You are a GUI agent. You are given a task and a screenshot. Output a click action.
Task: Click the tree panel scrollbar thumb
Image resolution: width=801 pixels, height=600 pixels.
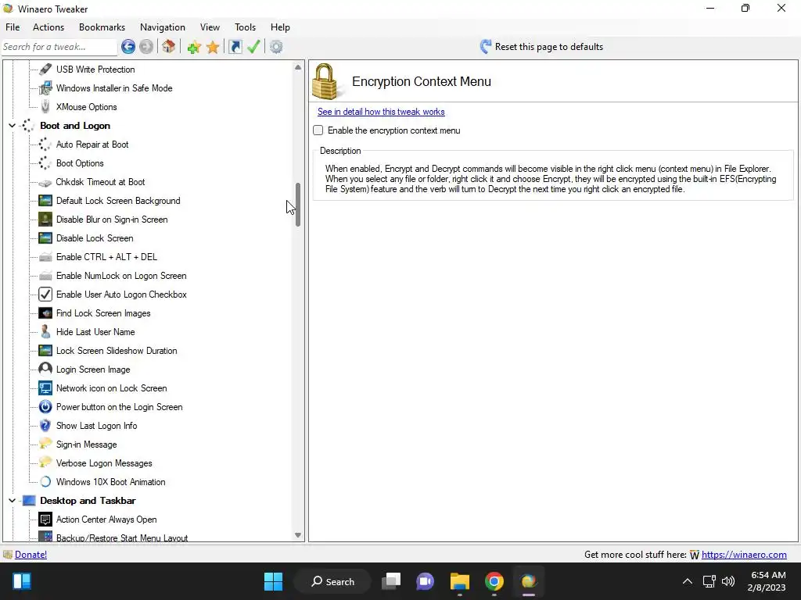coord(298,205)
